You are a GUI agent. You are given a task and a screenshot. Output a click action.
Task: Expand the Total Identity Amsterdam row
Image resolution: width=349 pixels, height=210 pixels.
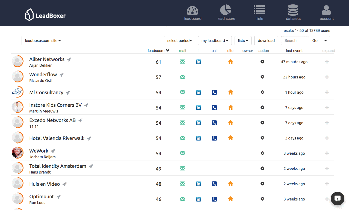tap(327, 169)
